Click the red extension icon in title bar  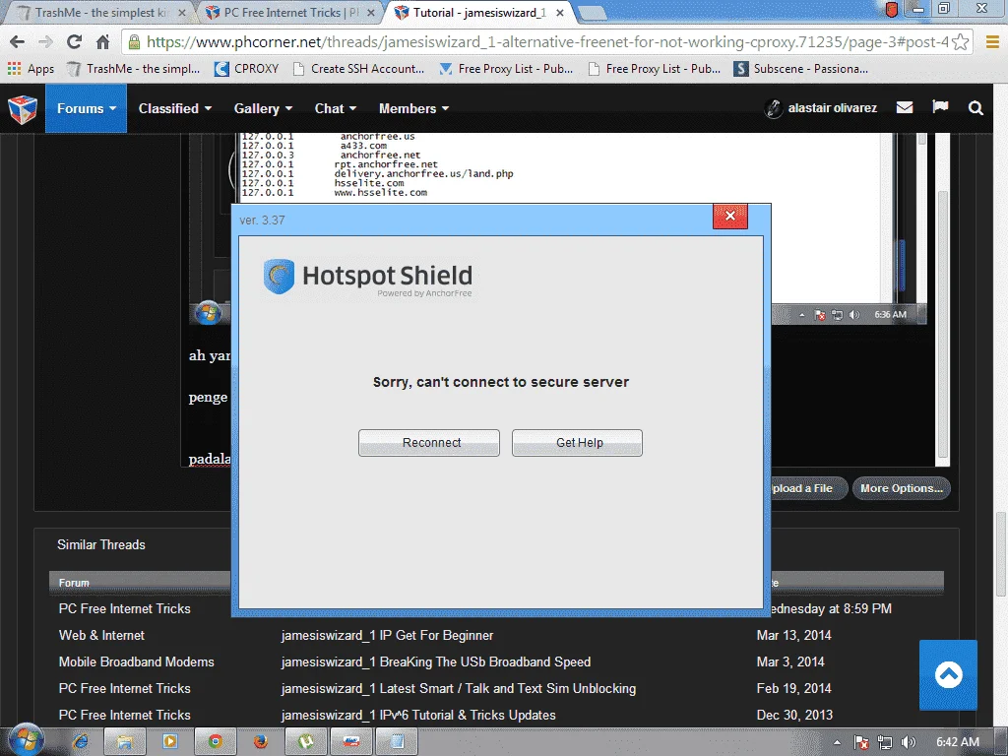pos(891,10)
